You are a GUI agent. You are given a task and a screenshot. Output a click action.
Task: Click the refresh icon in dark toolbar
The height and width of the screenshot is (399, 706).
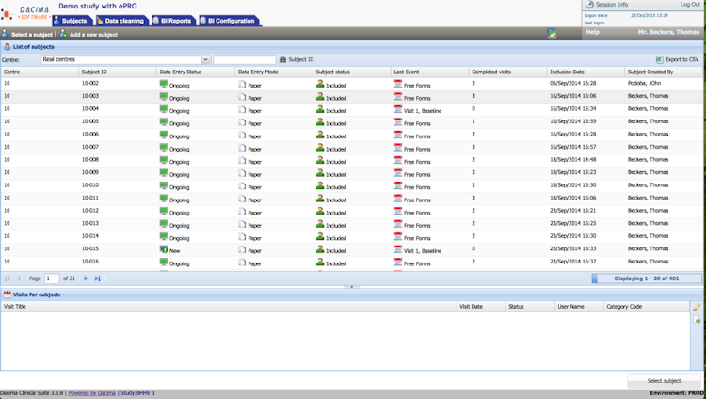[552, 33]
